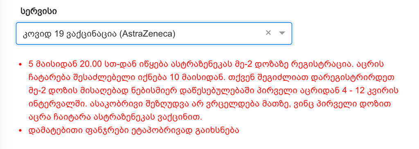Click the line starting მე-2 დოზის მისაღებად
Viewport: 419px width, 149px height.
213,91
